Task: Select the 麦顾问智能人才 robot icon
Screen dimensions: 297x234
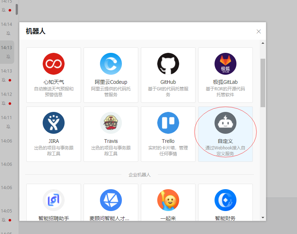Action: pos(111,200)
